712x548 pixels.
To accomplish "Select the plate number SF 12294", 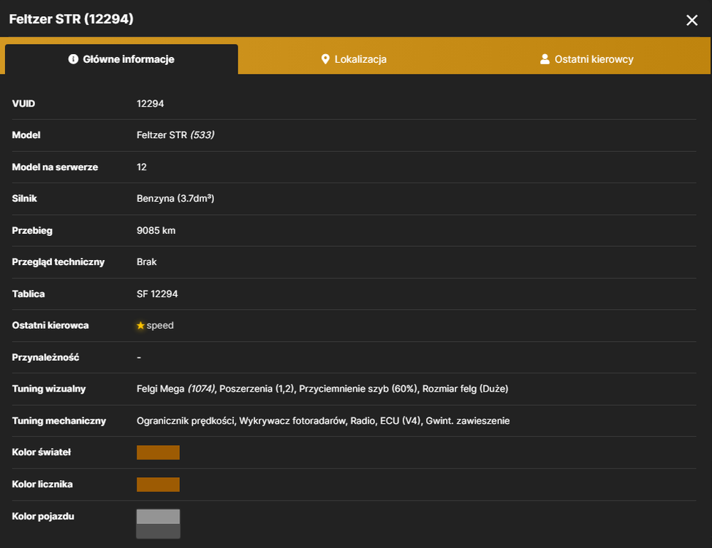I will [157, 294].
